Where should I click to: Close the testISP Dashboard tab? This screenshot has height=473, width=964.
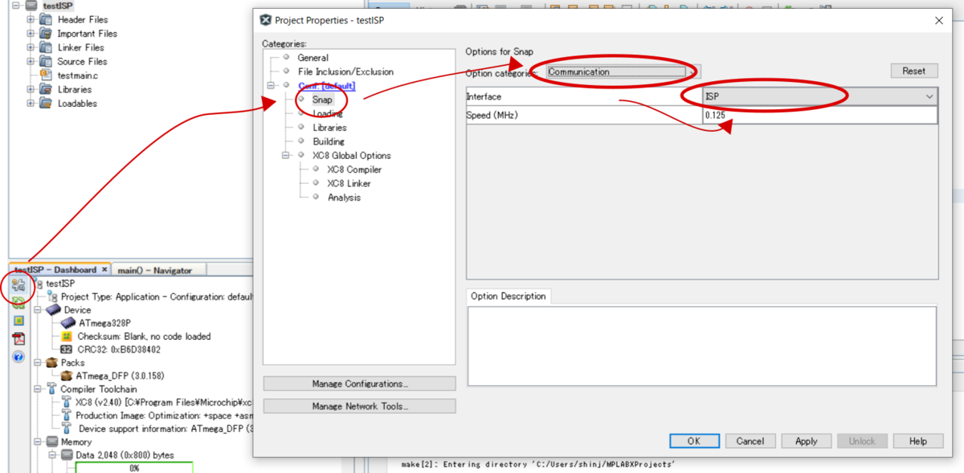(105, 270)
